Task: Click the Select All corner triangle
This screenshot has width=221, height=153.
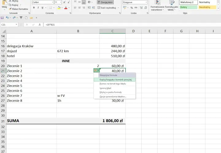Action: coord(3,31)
